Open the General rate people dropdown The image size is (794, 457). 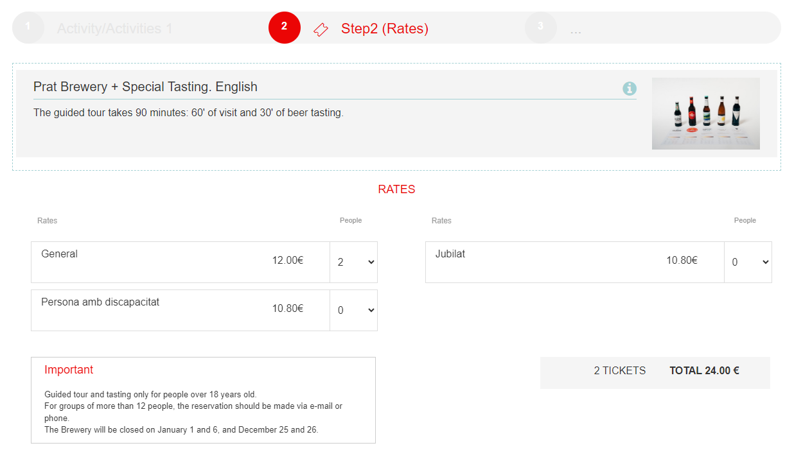click(x=355, y=262)
